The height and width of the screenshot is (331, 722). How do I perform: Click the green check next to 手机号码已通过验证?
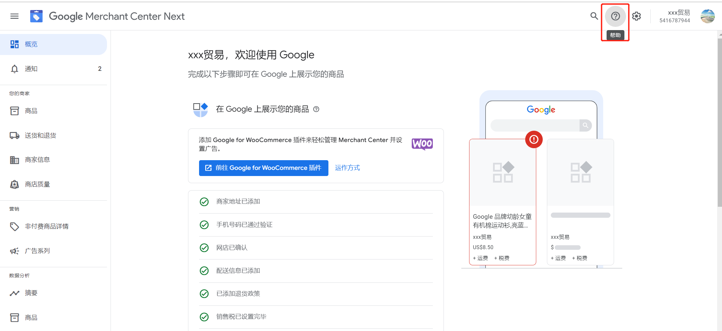(204, 225)
